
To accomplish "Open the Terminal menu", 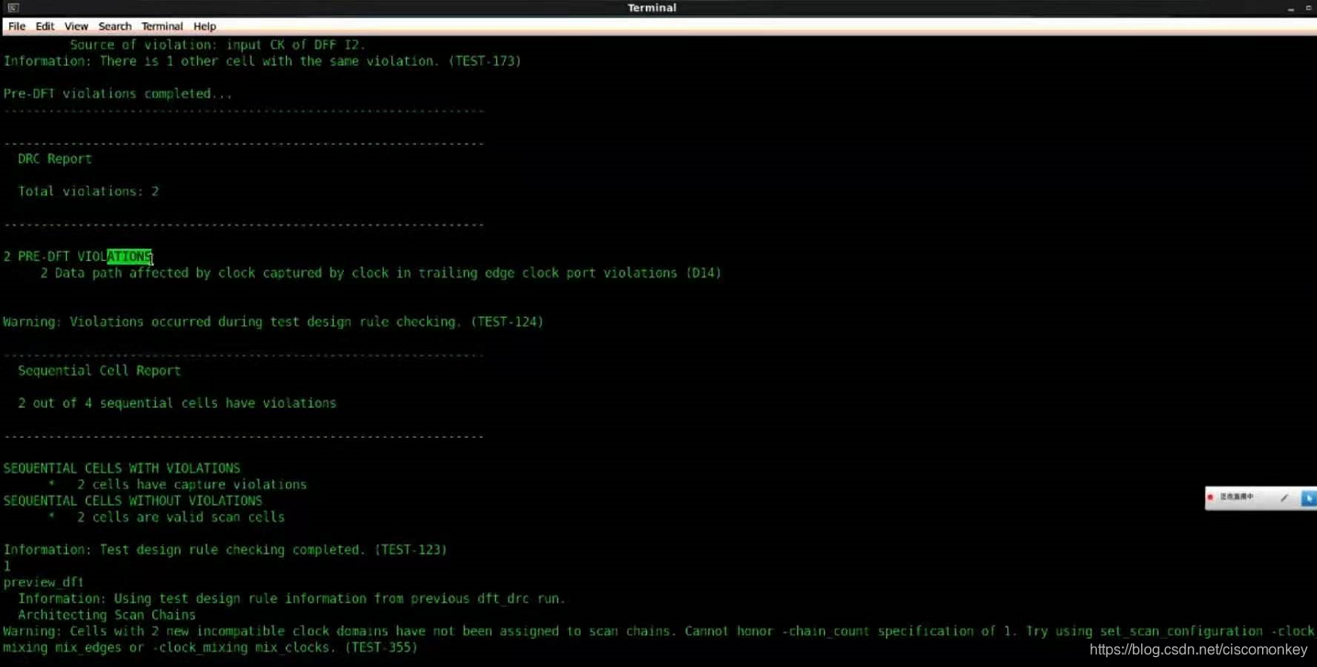I will tap(162, 27).
